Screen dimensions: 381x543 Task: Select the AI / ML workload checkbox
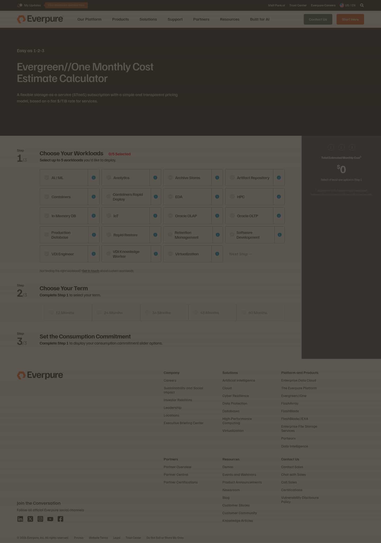click(x=47, y=178)
